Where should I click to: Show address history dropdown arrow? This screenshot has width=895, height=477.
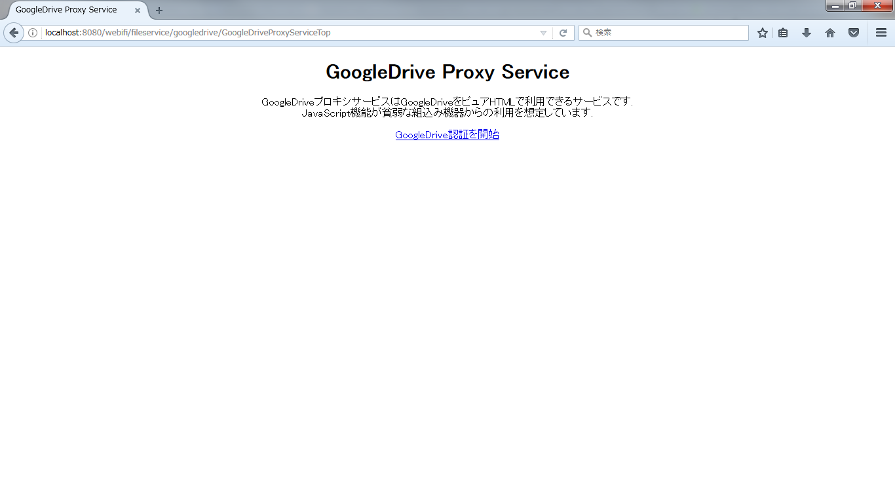point(543,33)
